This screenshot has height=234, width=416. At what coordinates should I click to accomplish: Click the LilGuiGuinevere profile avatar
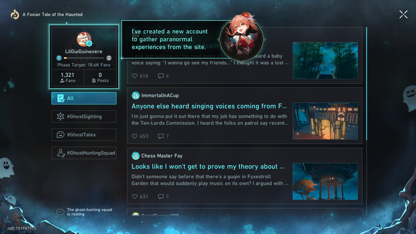pyautogui.click(x=84, y=39)
